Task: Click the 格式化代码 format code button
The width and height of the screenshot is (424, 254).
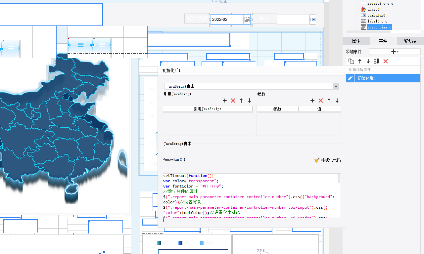Action: tap(327, 160)
